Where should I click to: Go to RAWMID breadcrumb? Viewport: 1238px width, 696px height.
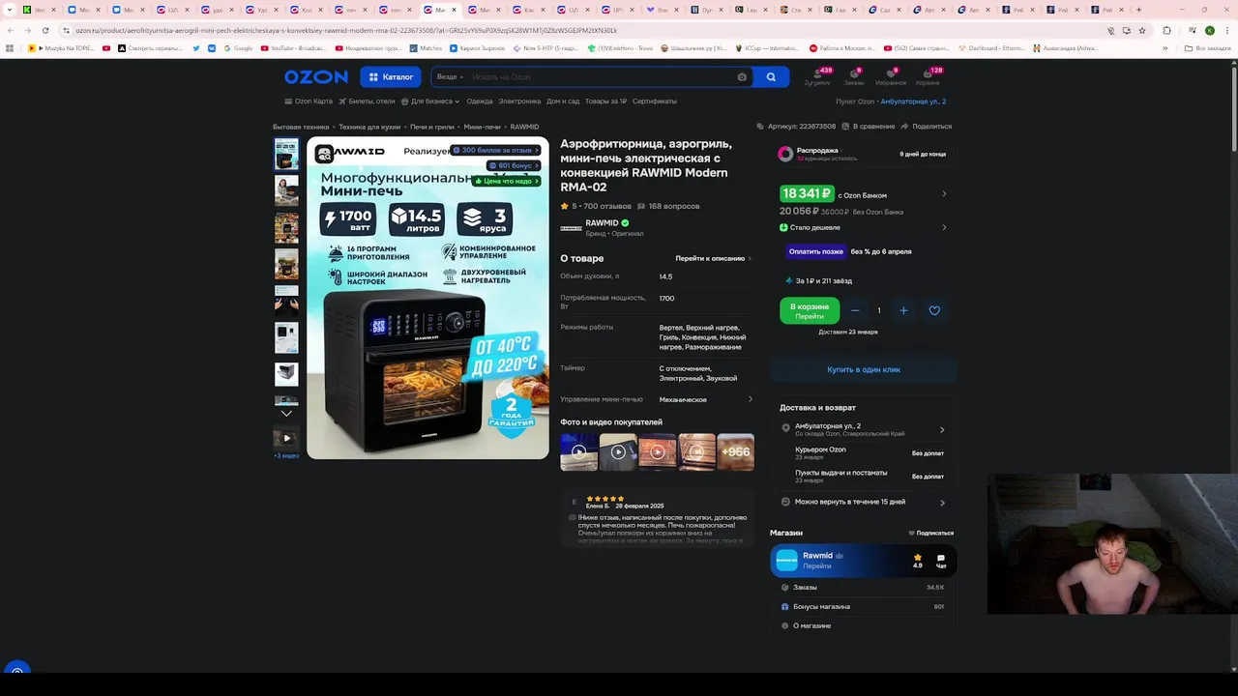click(524, 127)
